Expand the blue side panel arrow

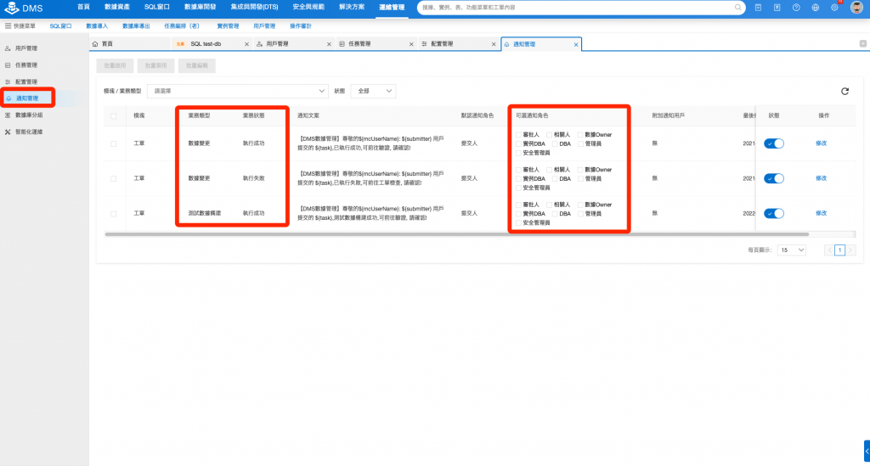point(867,451)
